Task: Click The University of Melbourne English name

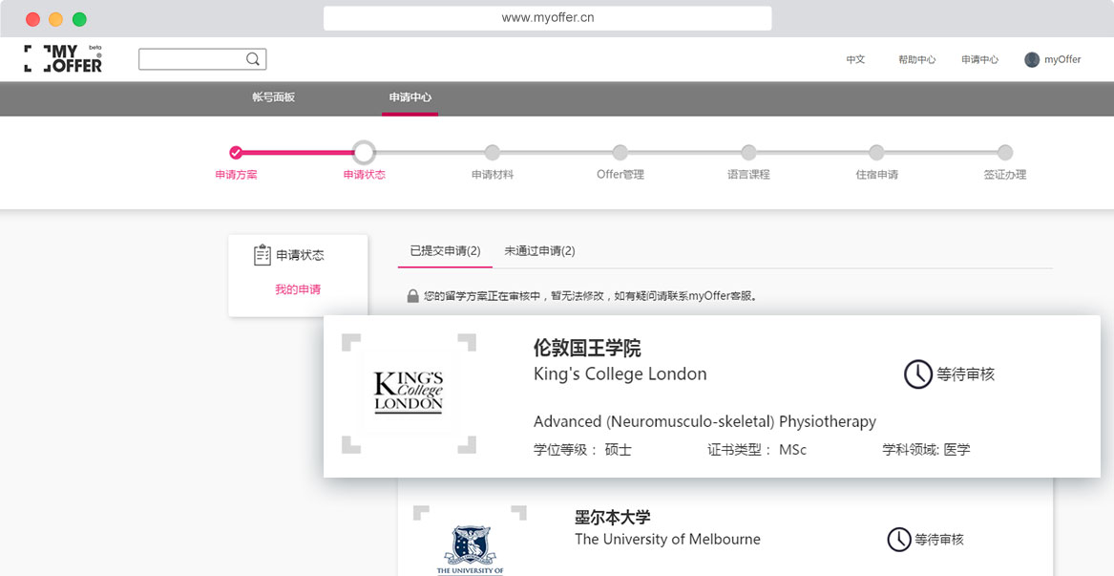Action: tap(668, 539)
